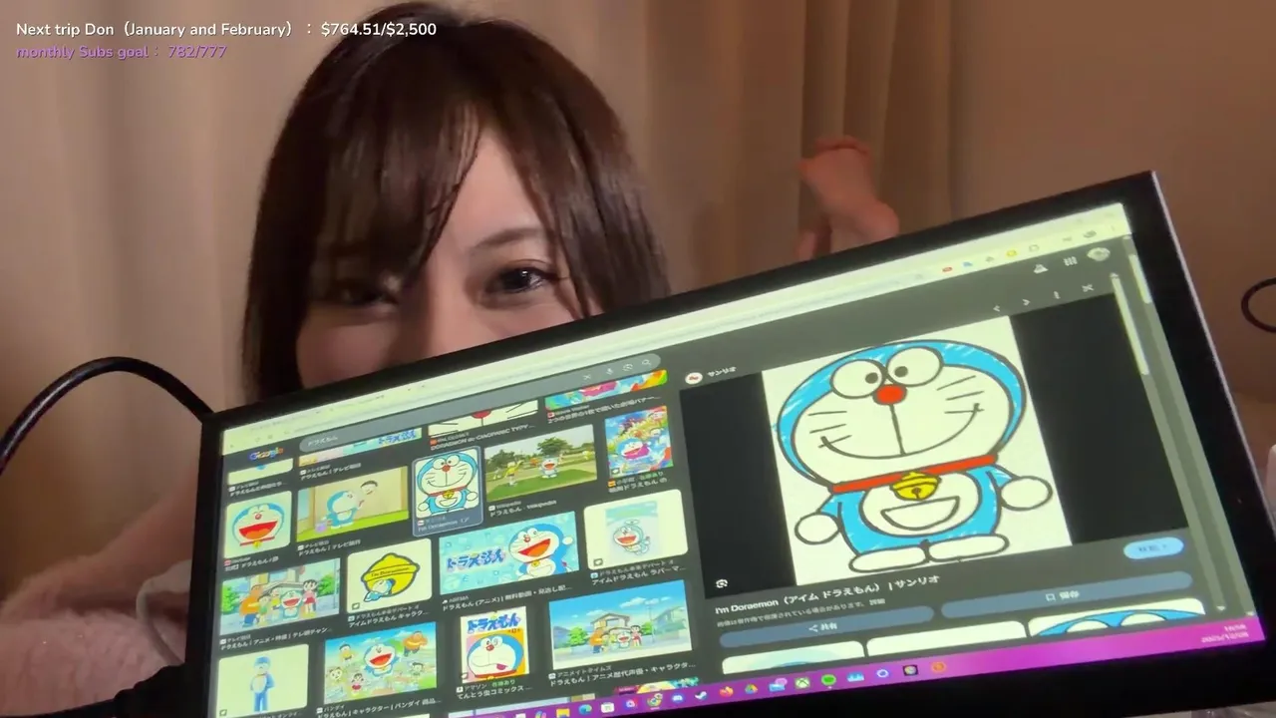Screen dimensions: 1276x718
Task: Open Chrome from the Windows taskbar
Action: [655, 701]
